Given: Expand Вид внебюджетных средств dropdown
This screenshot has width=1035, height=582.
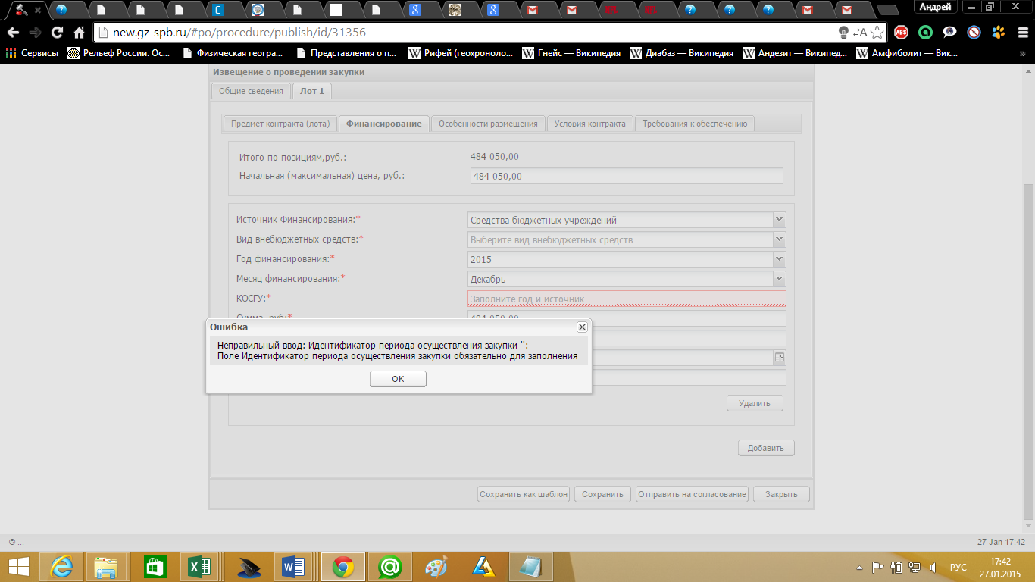Looking at the screenshot, I should tap(779, 239).
